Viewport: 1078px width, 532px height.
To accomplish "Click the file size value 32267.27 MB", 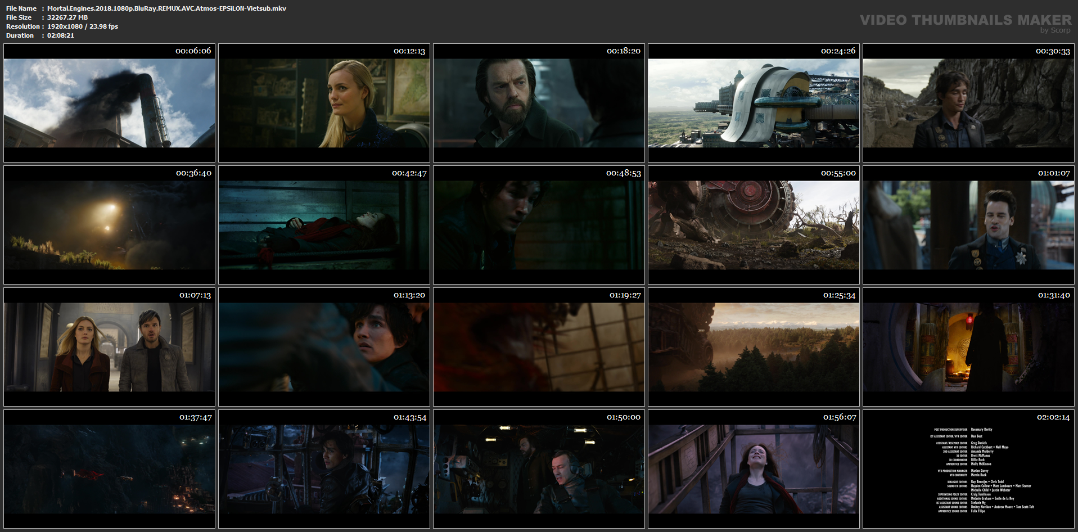I will (67, 17).
